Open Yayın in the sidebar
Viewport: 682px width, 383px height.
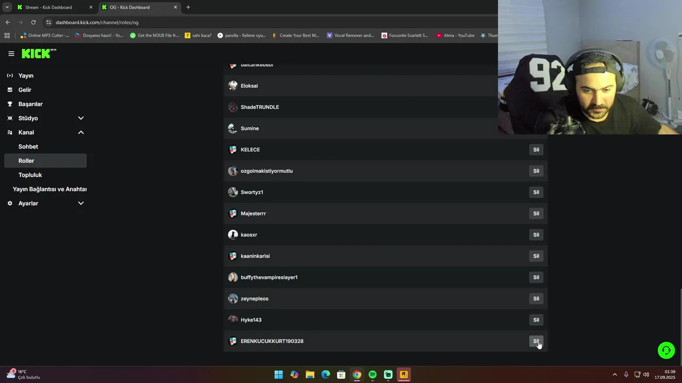coord(26,76)
